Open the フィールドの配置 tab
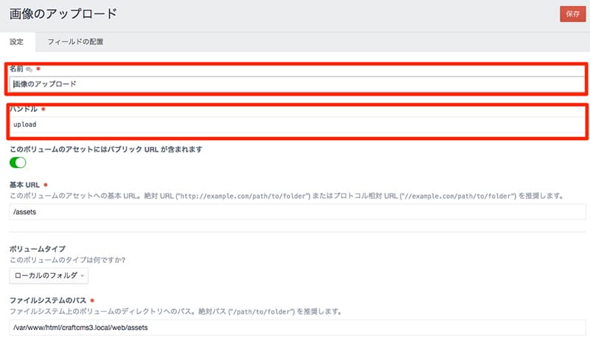This screenshot has width=590, height=341. [x=75, y=42]
